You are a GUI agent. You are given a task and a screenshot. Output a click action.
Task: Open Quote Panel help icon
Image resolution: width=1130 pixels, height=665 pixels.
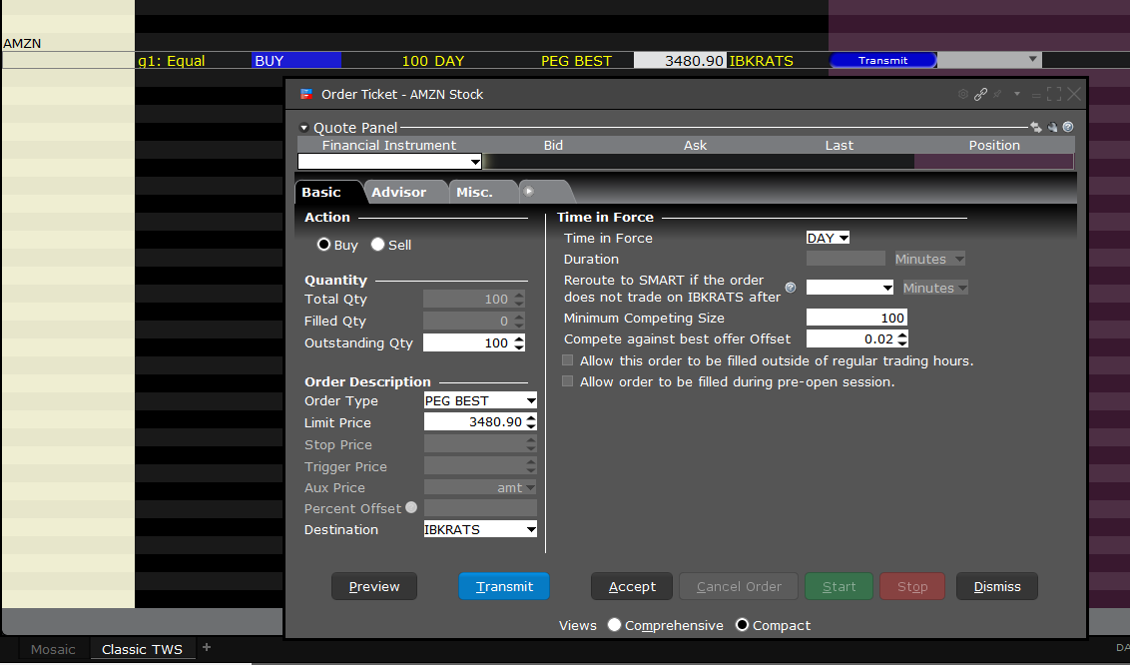(1068, 127)
